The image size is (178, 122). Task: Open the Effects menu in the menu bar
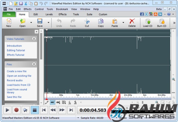tap(27, 9)
